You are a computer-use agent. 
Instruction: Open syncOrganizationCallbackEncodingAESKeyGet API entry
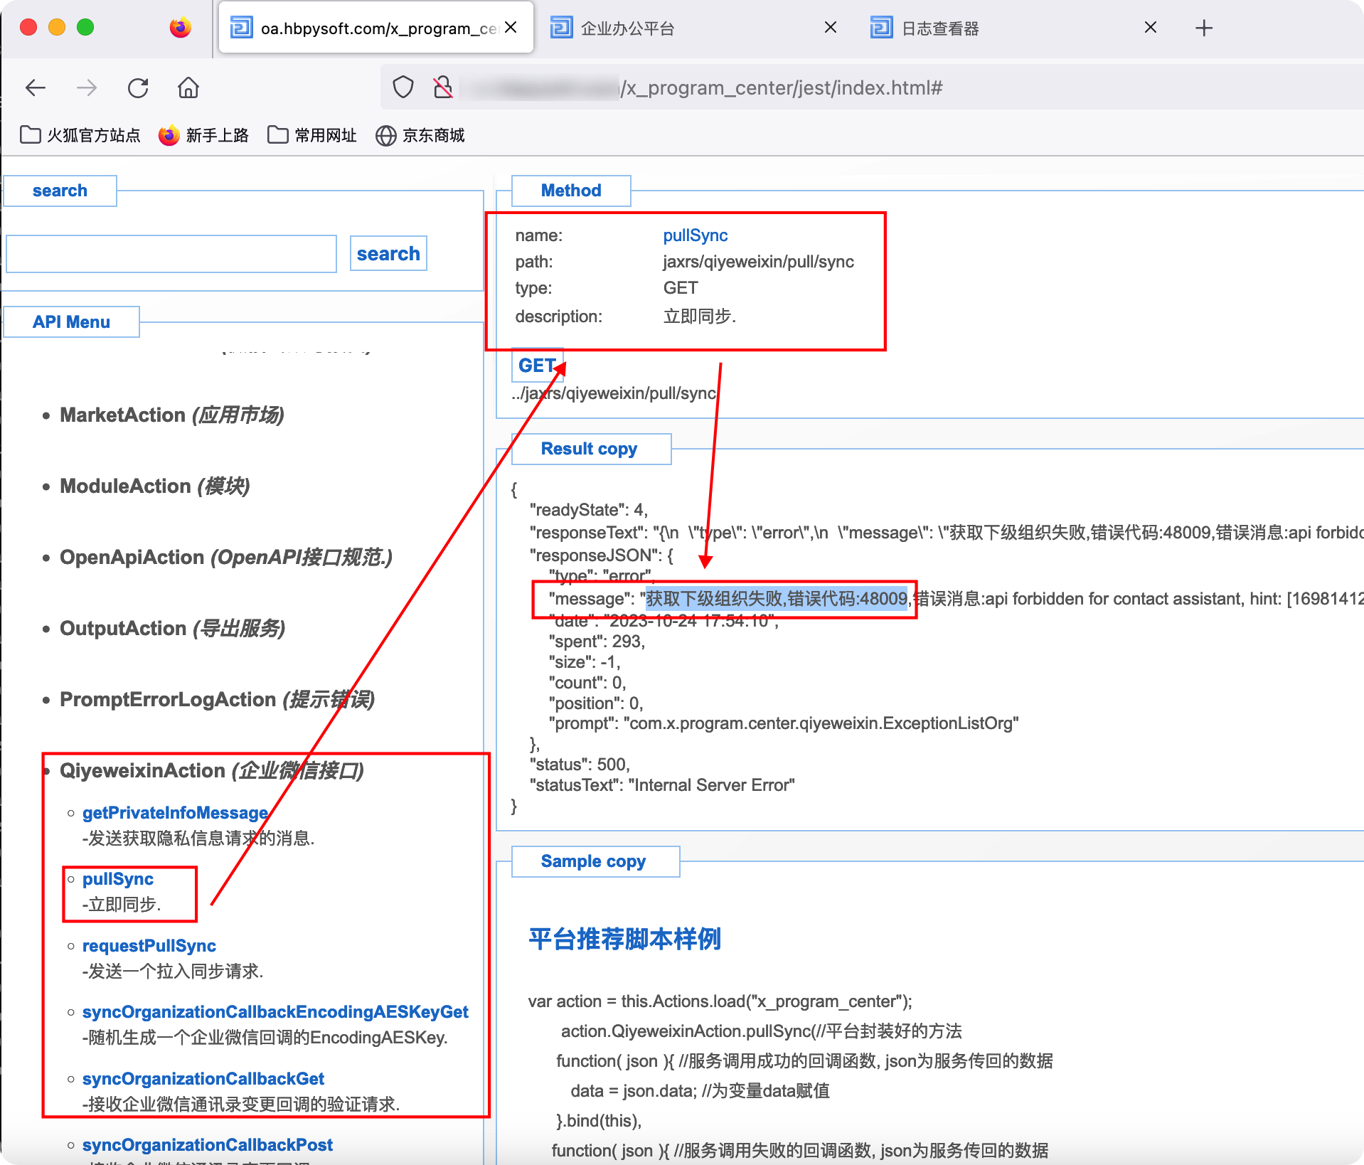[275, 1012]
